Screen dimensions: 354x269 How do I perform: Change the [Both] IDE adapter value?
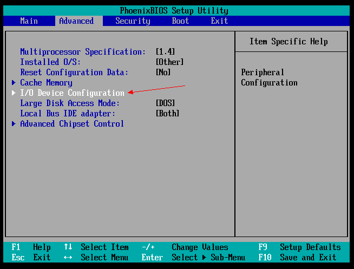(167, 114)
